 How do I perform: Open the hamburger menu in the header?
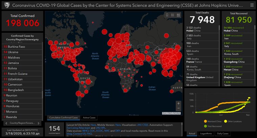(251, 5)
